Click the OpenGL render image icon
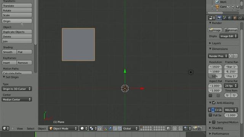The image size is (244, 137). pyautogui.click(x=194, y=129)
